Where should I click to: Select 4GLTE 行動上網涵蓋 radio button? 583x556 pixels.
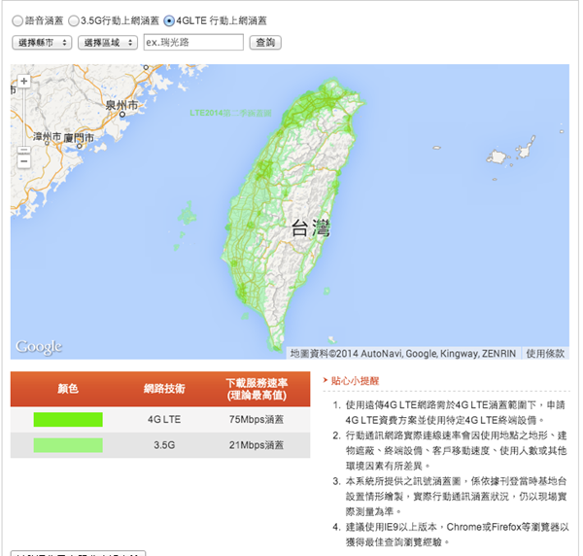tap(169, 20)
